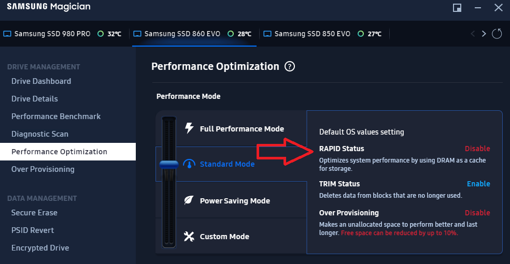Click Over Provisioning label in settings panel
This screenshot has height=264, width=510.
349,213
